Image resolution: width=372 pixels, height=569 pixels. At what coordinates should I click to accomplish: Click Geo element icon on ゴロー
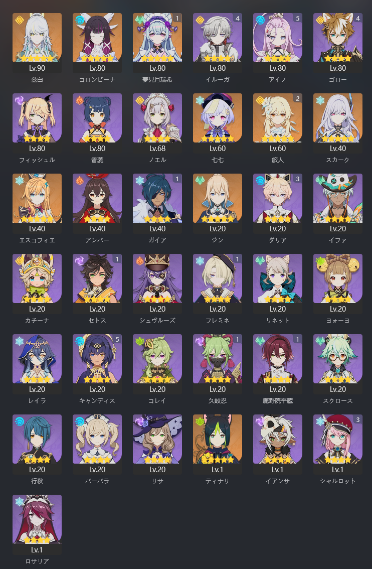(320, 20)
